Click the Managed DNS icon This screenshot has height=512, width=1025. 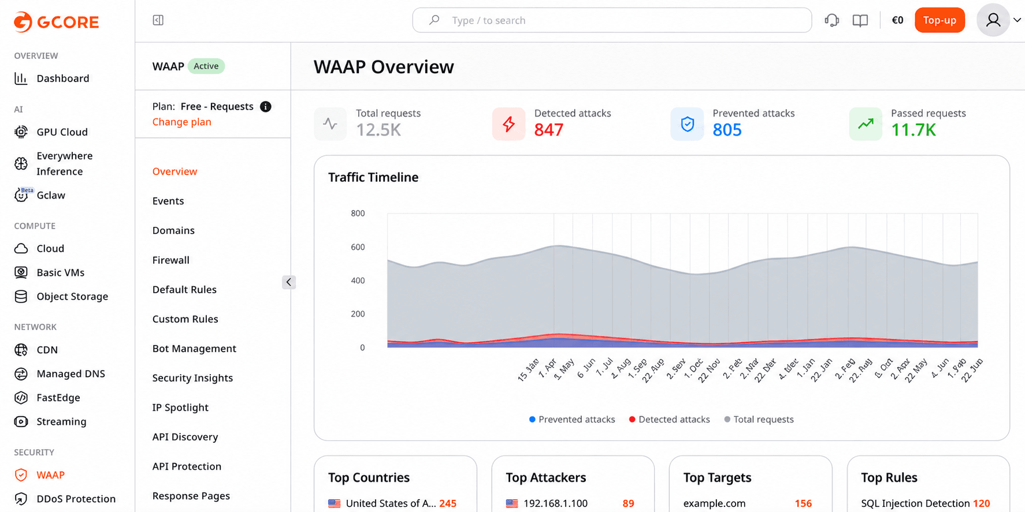click(x=21, y=374)
